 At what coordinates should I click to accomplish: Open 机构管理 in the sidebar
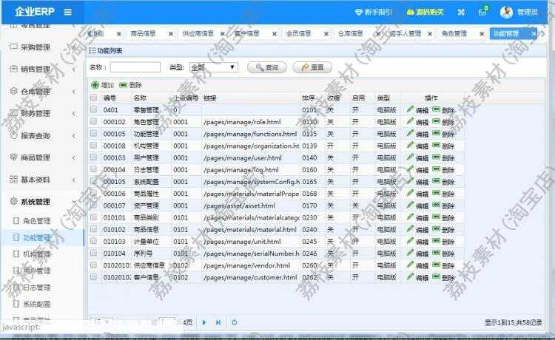coord(36,254)
